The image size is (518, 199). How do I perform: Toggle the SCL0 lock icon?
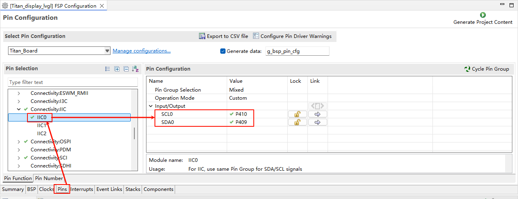(297, 114)
